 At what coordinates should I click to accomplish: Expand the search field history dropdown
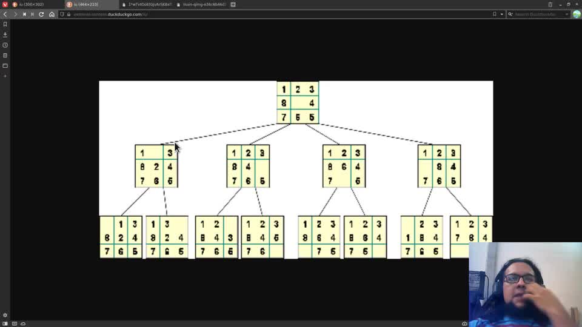point(567,14)
